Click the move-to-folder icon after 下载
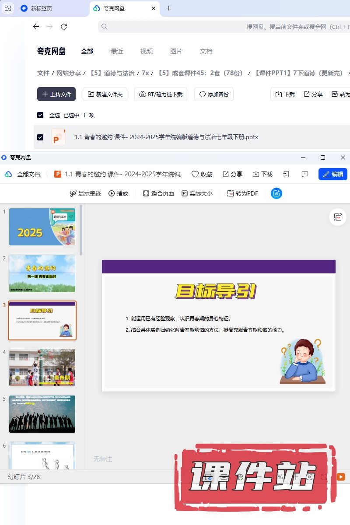The height and width of the screenshot is (525, 350). point(286,174)
